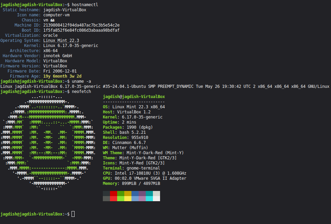Click the "Chassis:" label
The height and width of the screenshot is (224, 331).
coord(31,20)
